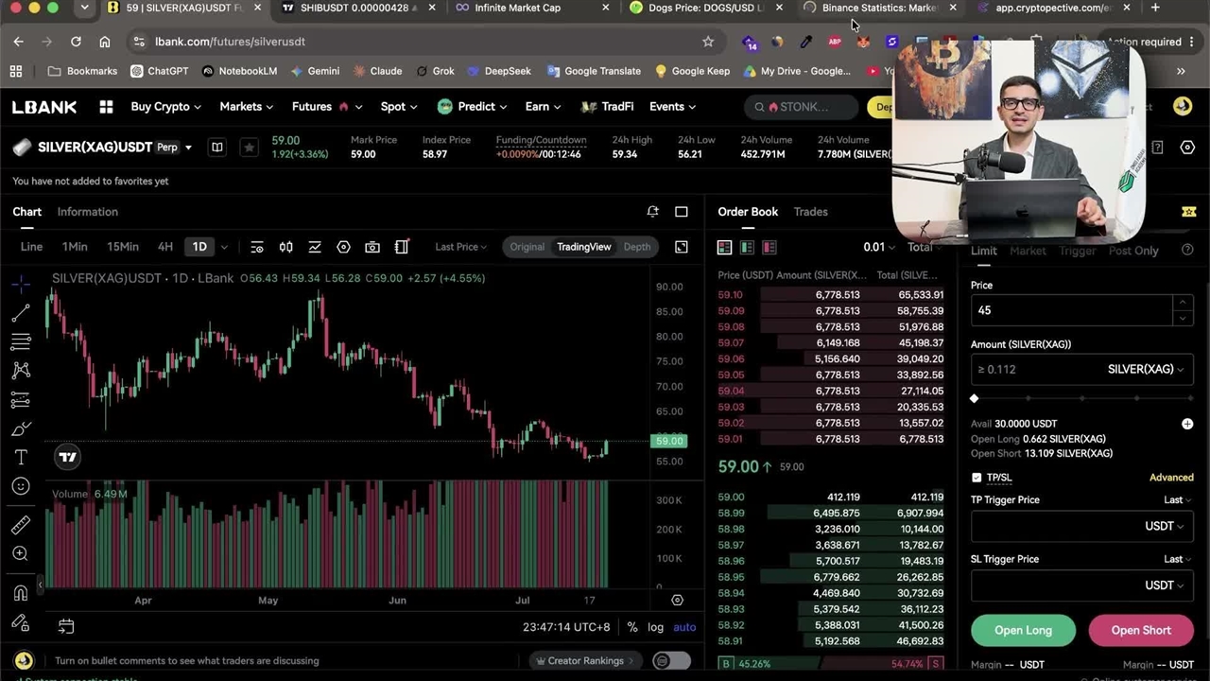Take a chart snapshot with camera icon
Image resolution: width=1210 pixels, height=681 pixels.
[x=372, y=247]
